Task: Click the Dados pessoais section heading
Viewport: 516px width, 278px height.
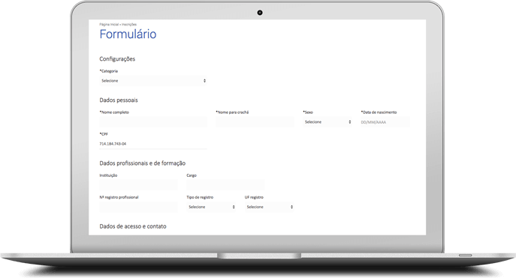Action: point(119,100)
